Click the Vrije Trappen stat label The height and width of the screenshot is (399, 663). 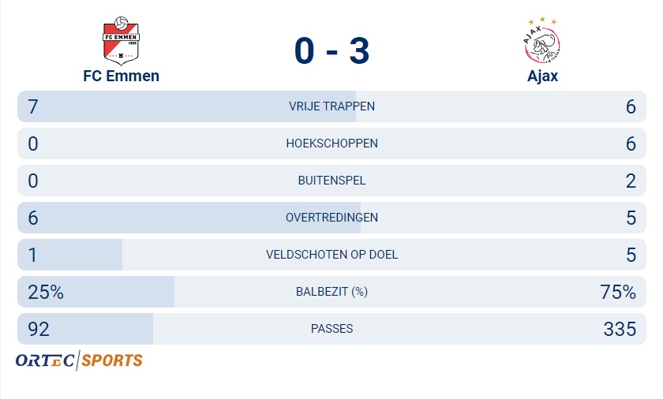(x=332, y=106)
